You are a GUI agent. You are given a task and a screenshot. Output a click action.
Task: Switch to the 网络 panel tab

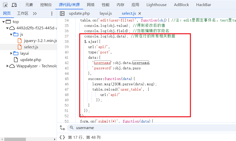click(x=90, y=5)
